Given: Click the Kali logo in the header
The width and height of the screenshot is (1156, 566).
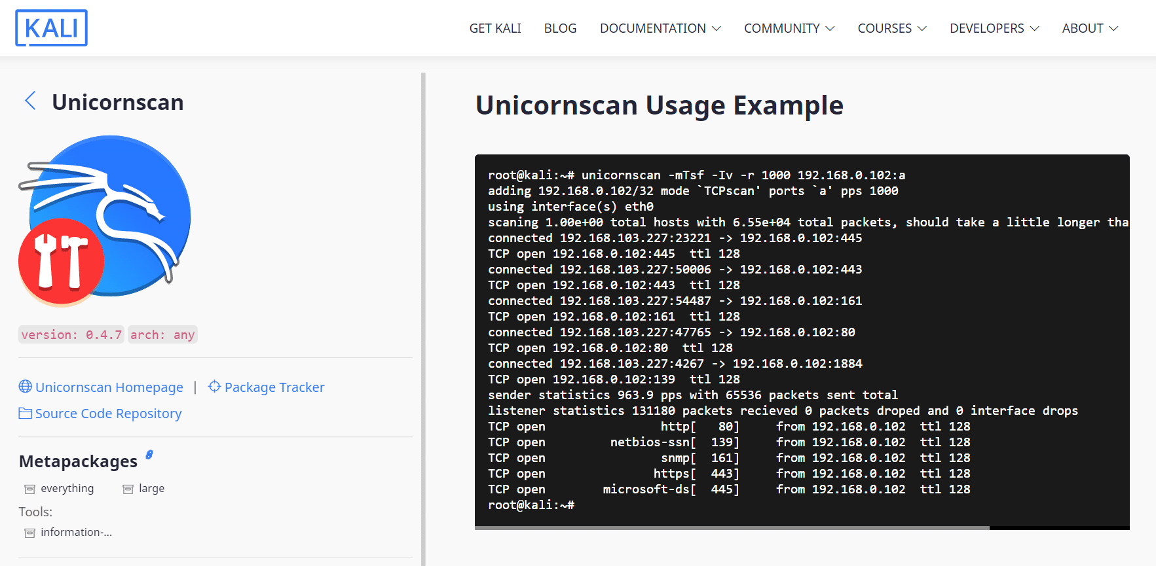Looking at the screenshot, I should click(51, 28).
